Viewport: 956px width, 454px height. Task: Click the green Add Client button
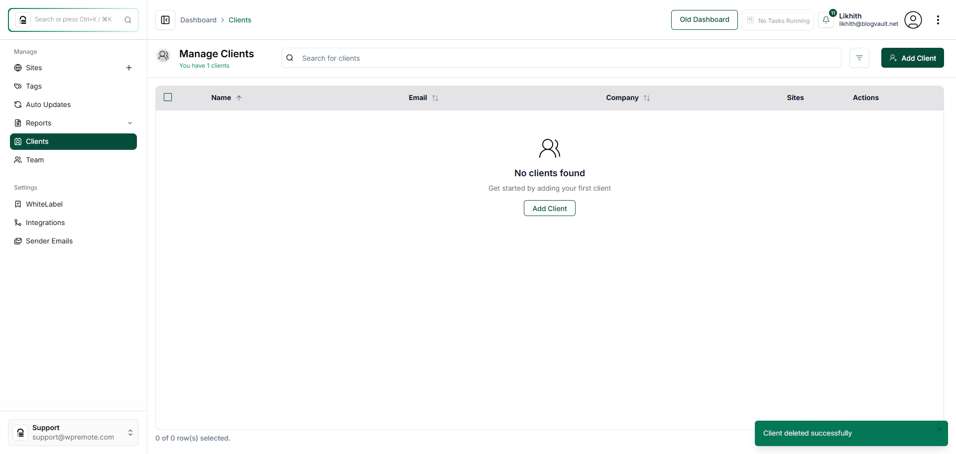click(x=912, y=58)
